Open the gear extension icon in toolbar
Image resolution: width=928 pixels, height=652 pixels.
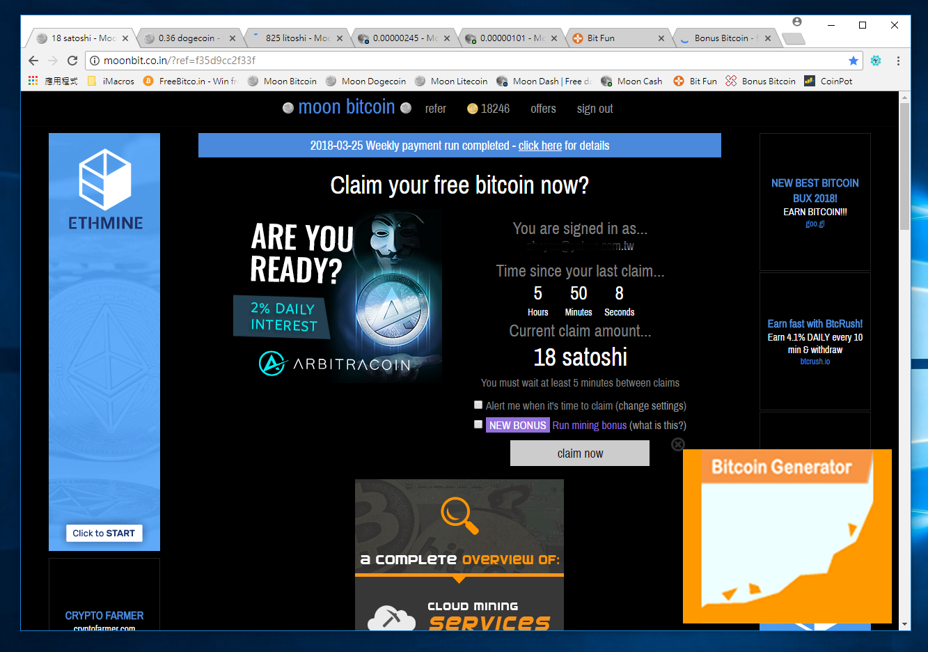(x=876, y=61)
